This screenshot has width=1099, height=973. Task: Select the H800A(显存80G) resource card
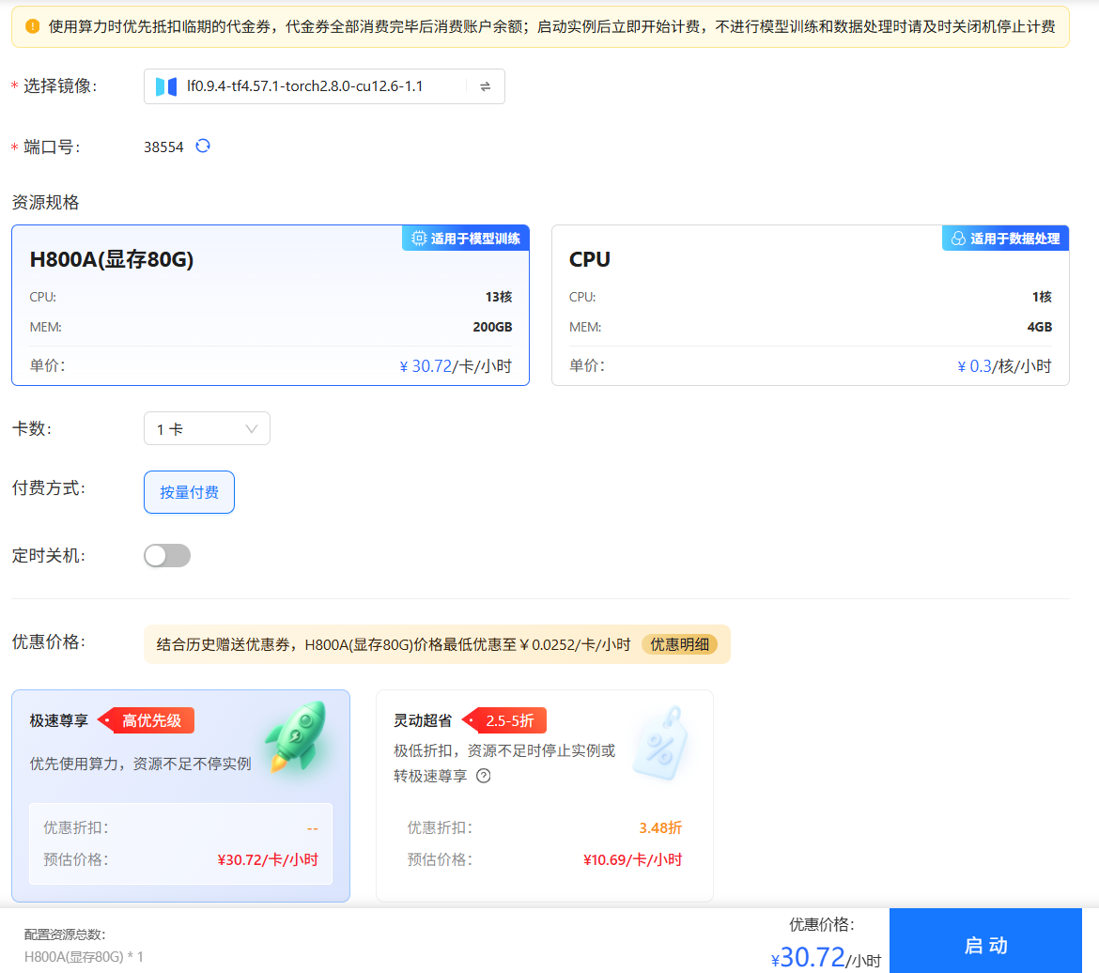tap(270, 305)
